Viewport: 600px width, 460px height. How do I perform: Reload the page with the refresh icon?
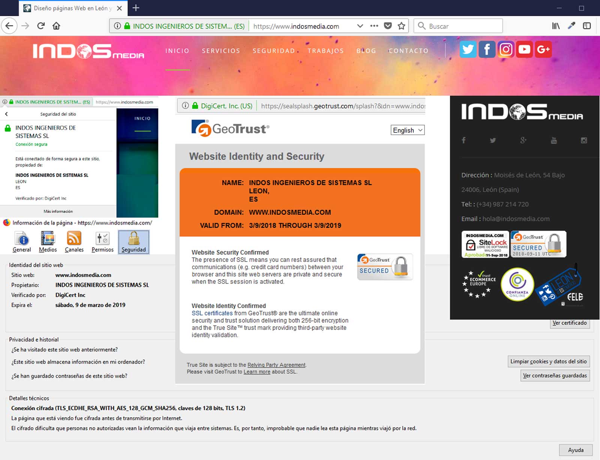(41, 26)
